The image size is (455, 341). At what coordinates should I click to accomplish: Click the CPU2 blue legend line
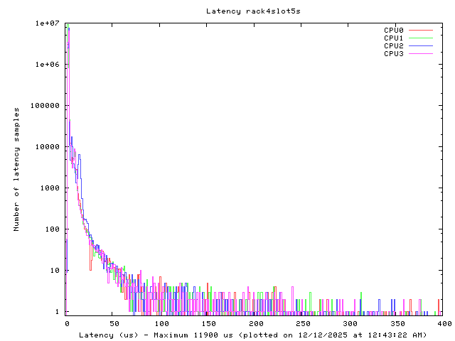point(421,46)
